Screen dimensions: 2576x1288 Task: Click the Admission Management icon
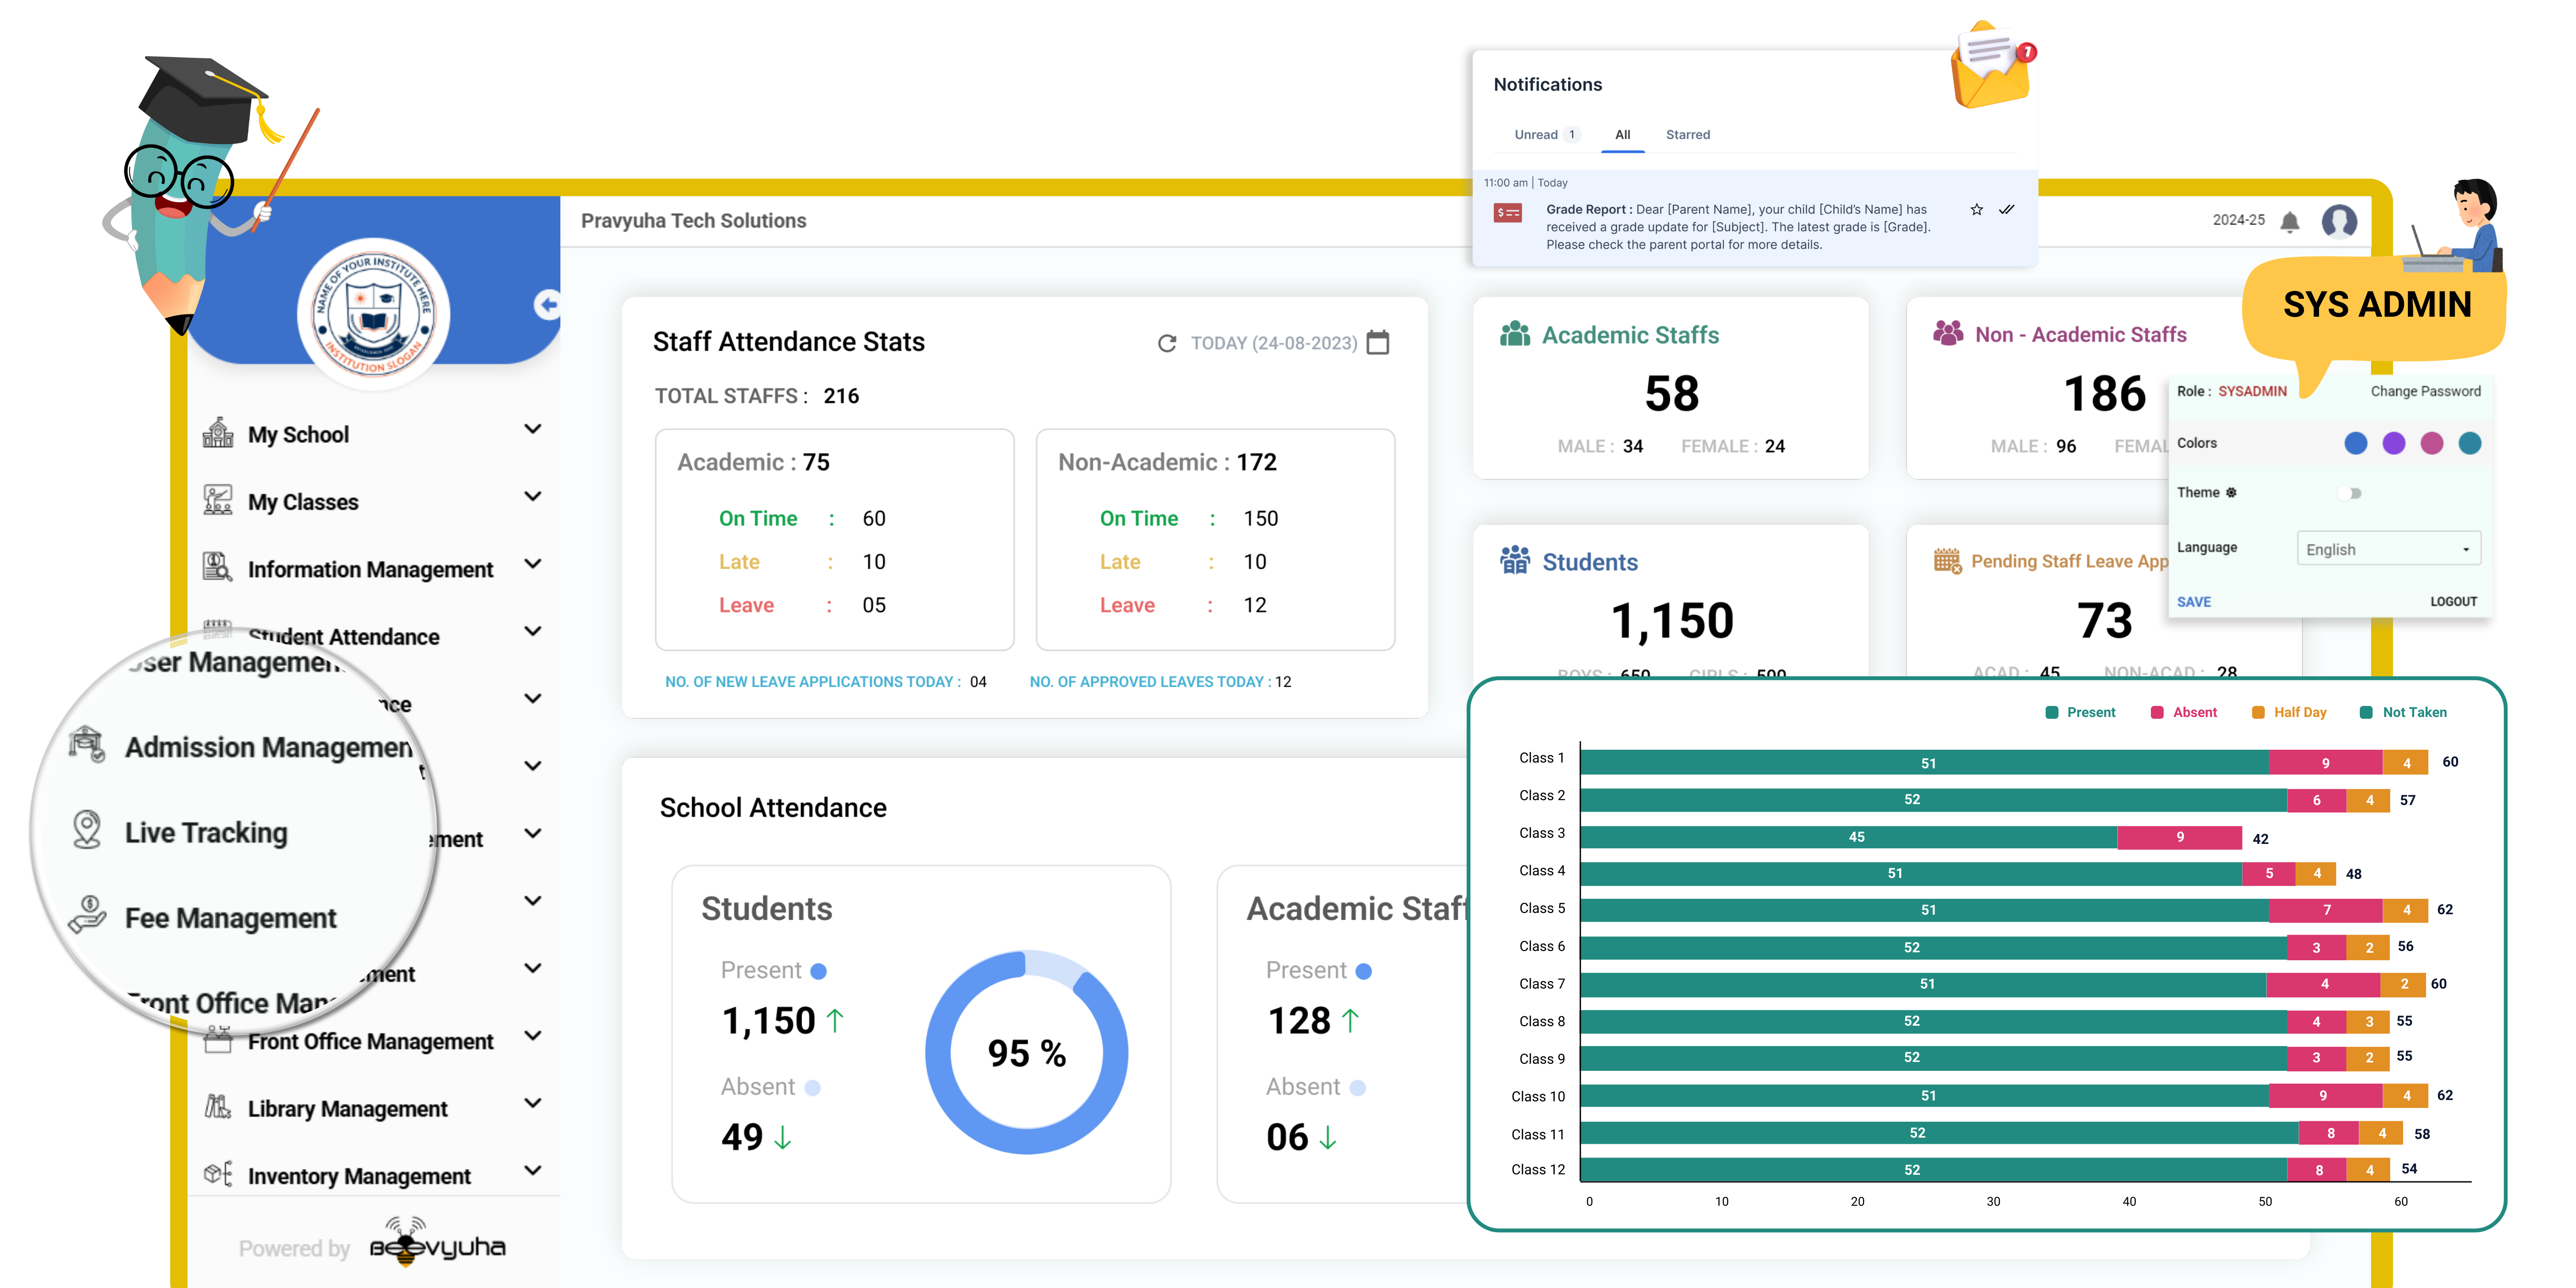[87, 745]
